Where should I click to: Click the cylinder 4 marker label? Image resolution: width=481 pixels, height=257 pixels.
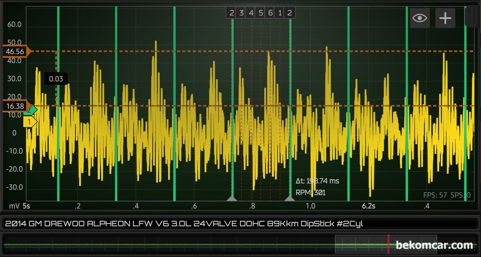[x=251, y=13]
